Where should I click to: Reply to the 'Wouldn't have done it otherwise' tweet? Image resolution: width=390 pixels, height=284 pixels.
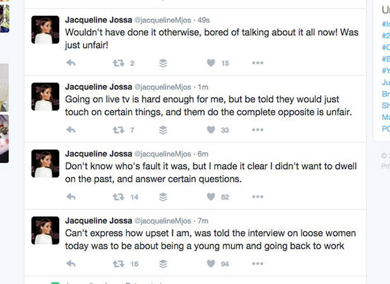click(x=71, y=63)
